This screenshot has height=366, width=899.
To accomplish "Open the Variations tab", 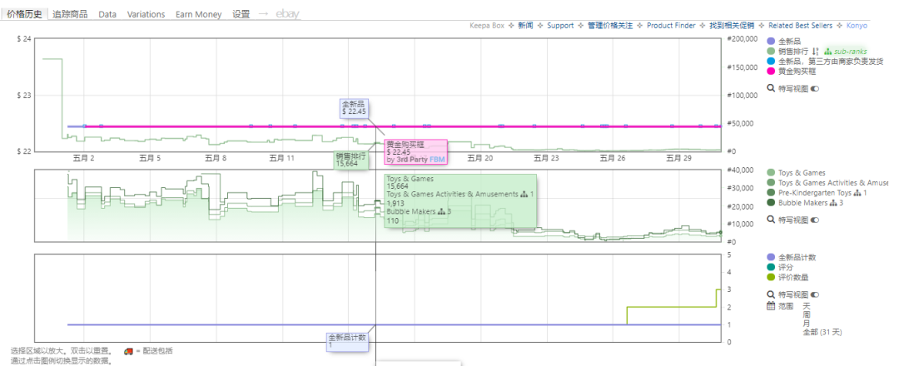I will click(146, 14).
